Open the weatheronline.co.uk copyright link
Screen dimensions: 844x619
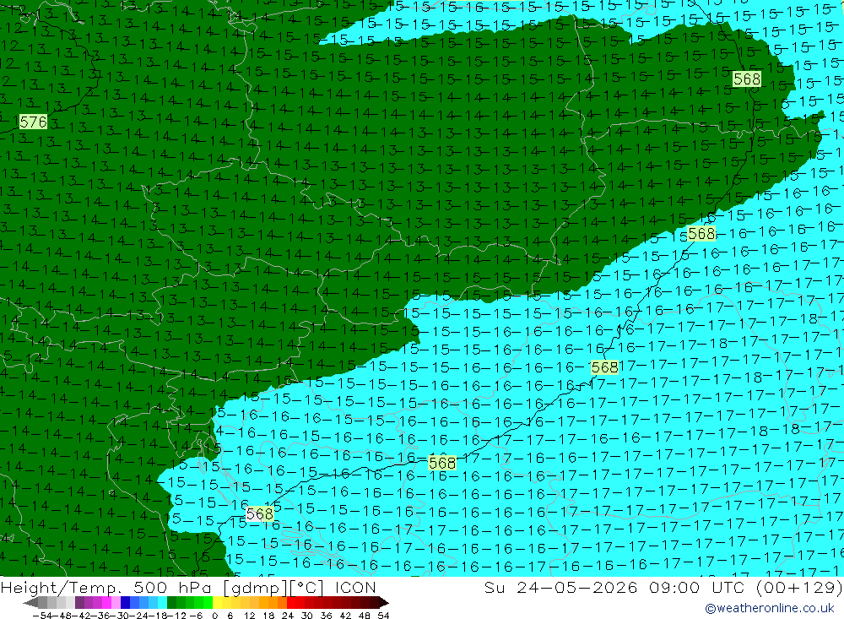tap(769, 608)
